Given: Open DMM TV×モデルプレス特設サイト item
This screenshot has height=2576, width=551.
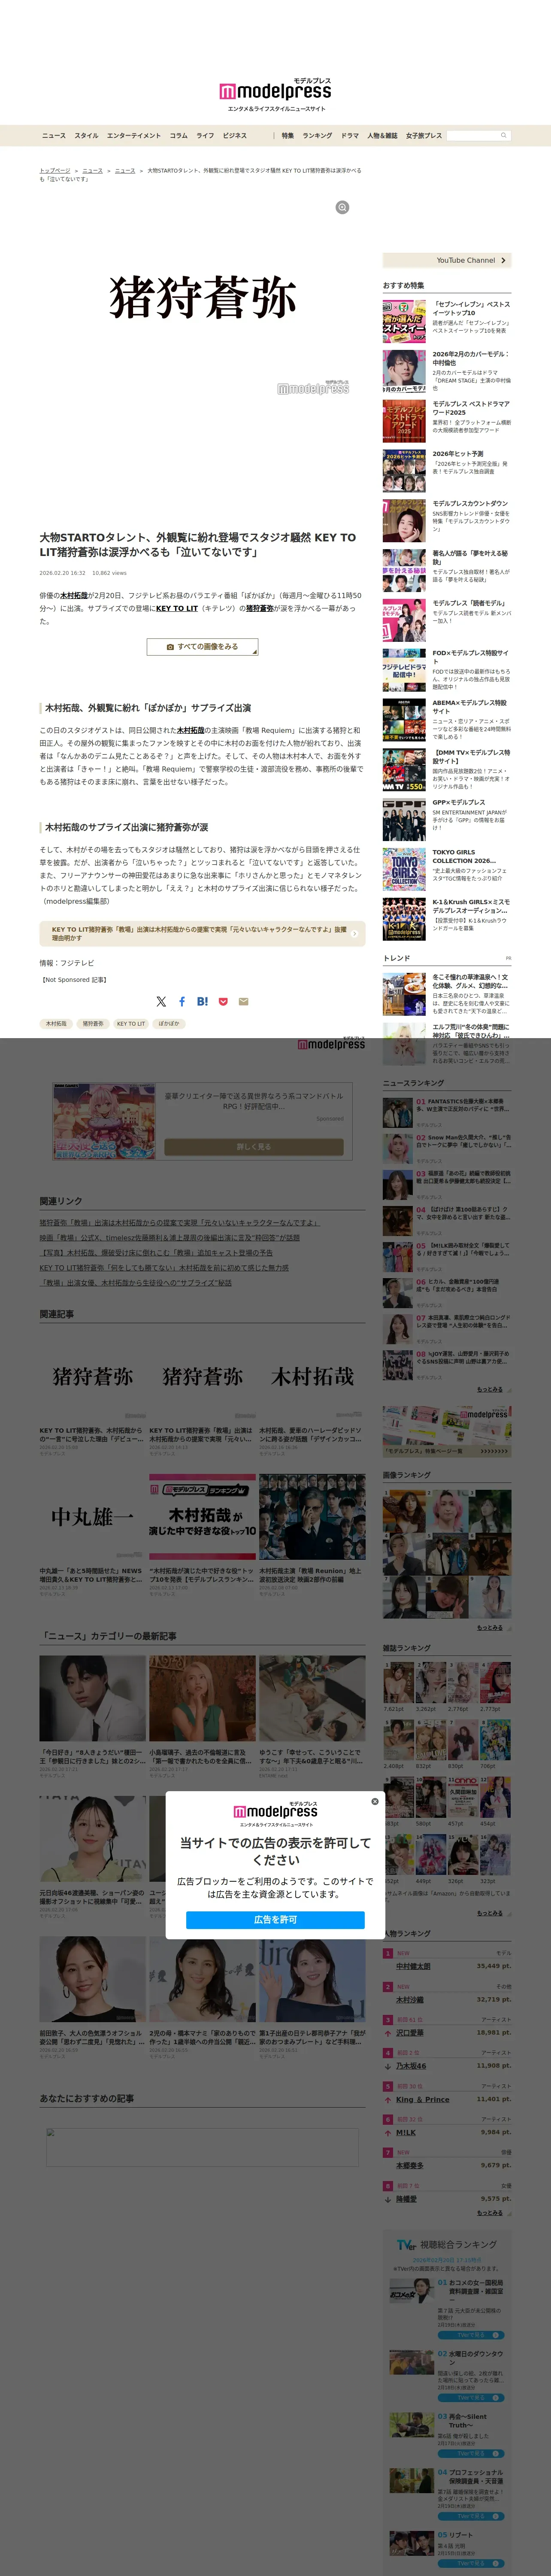Looking at the screenshot, I should coord(447,770).
